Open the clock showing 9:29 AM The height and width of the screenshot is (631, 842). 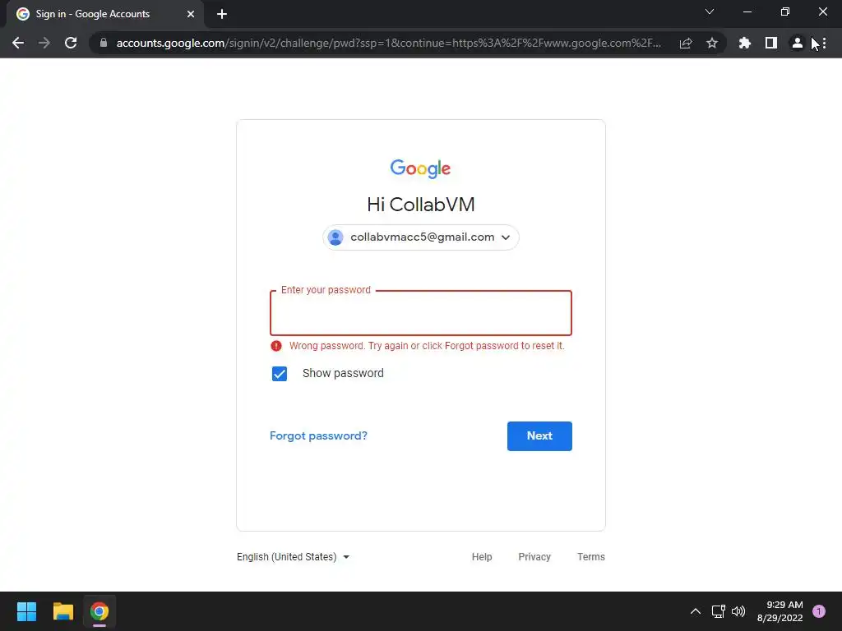[780, 611]
